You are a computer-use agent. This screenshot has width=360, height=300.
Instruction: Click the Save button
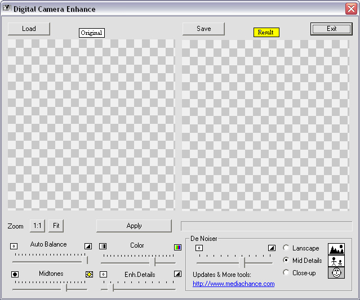point(203,29)
